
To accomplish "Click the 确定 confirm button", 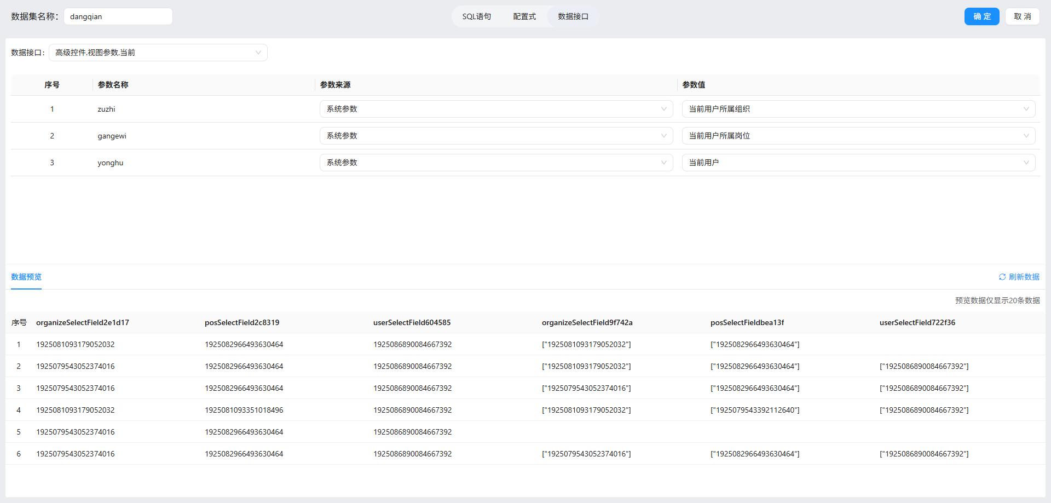I will [981, 16].
